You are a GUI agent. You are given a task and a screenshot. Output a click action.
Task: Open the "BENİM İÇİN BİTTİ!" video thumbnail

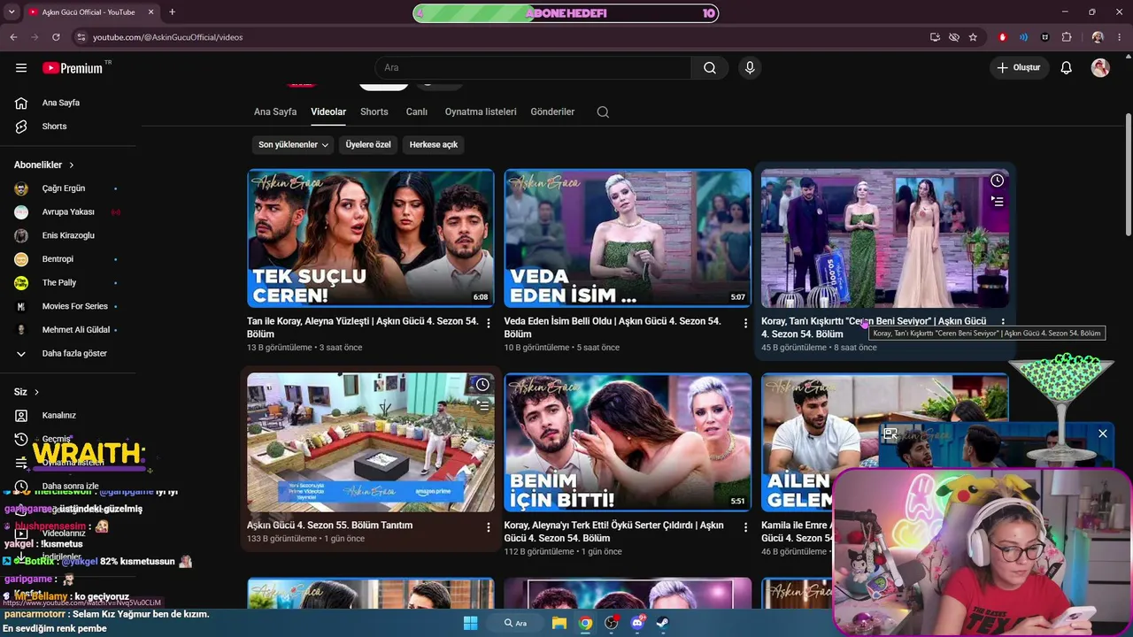628,442
